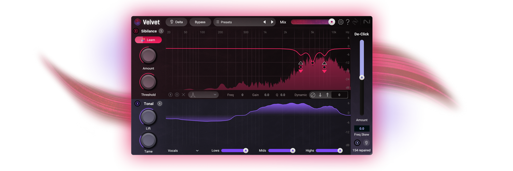Select the middle sibilance band node
This screenshot has width=513, height=171.
pos(313,63)
